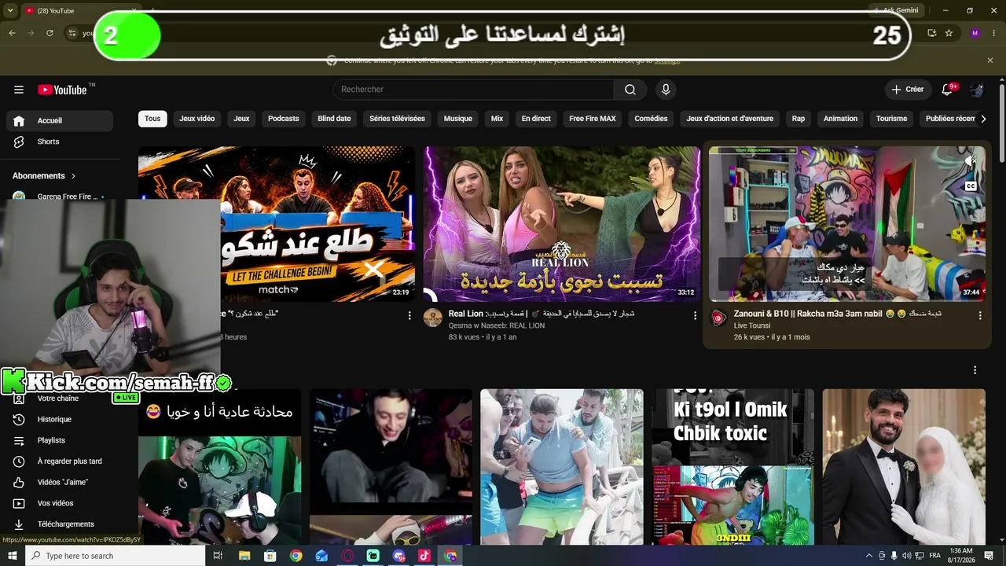Open Chrome from the Windows taskbar
This screenshot has height=566, width=1006.
[296, 556]
